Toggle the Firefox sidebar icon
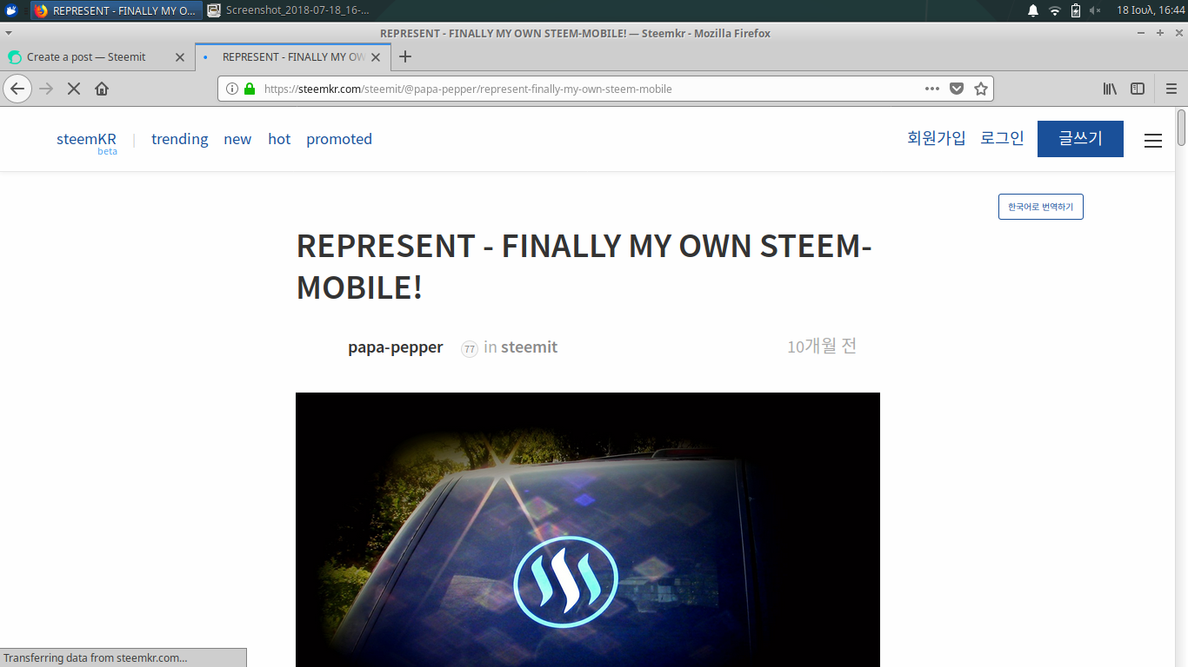The height and width of the screenshot is (667, 1188). 1138,89
